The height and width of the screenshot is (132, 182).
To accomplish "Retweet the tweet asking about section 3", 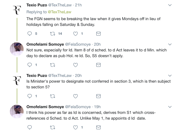I will point(53,96).
